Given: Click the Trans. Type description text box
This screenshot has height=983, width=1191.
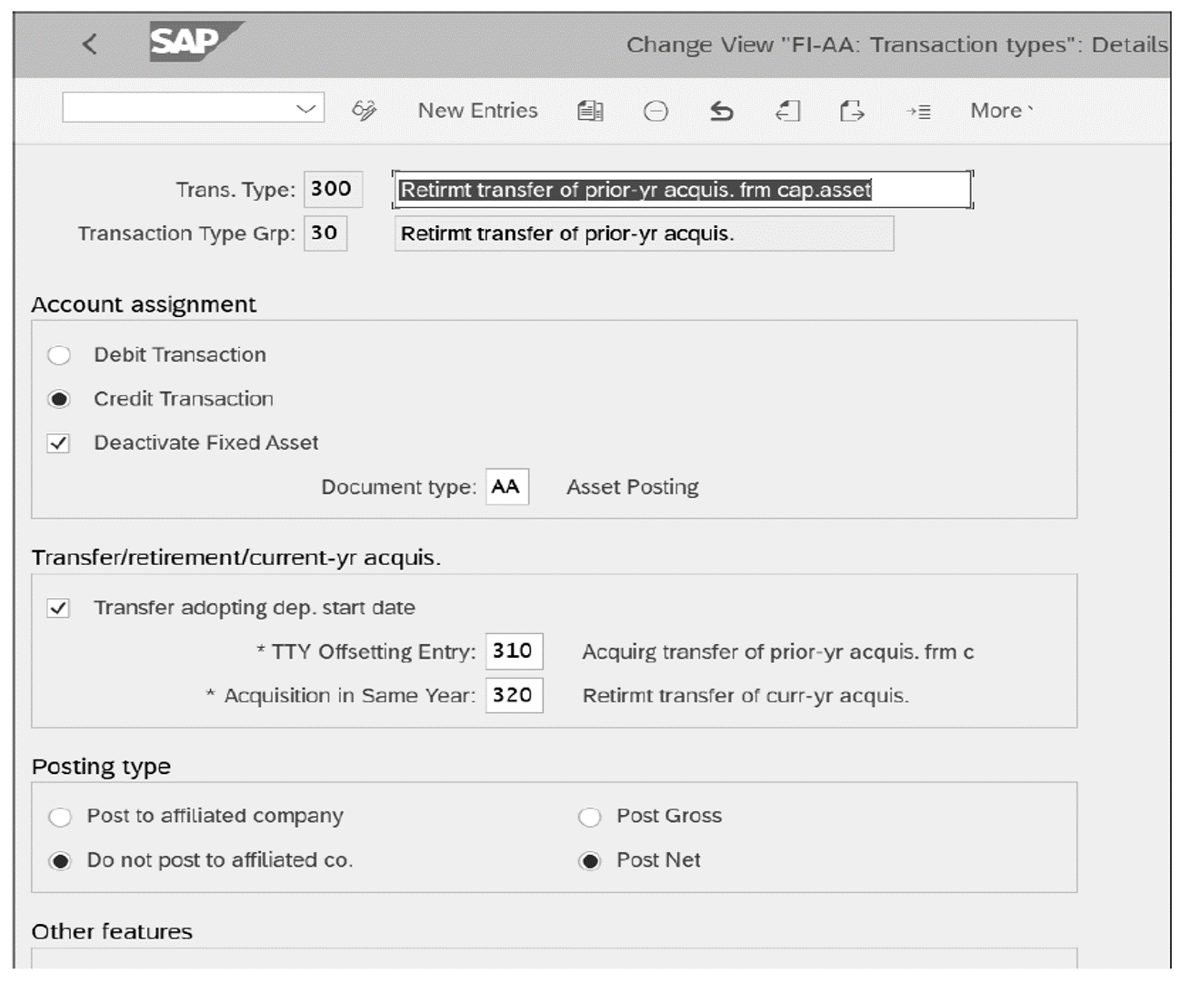Looking at the screenshot, I should point(682,188).
